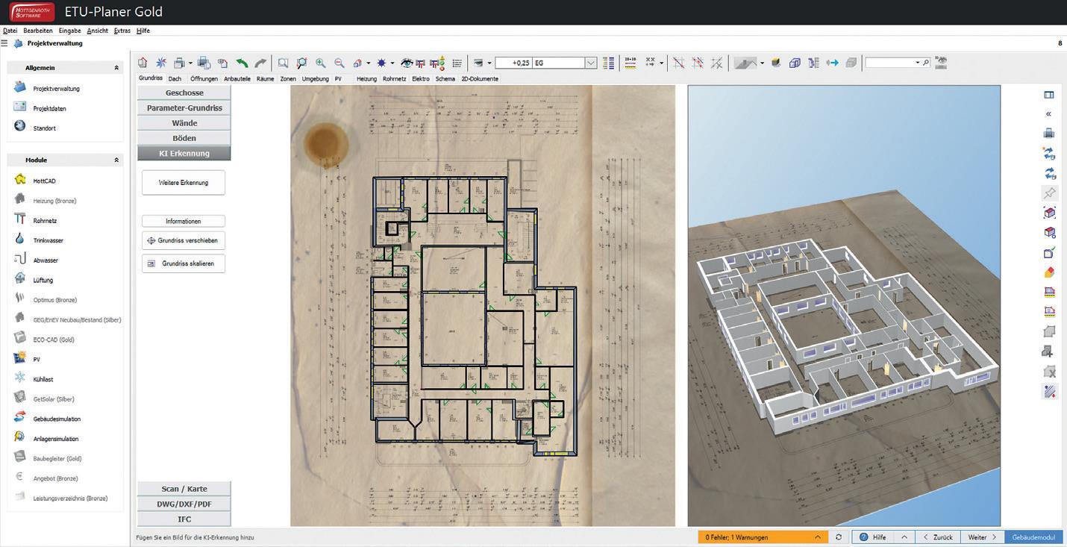Toggle the eye visibility icon in the toolbar

pos(407,63)
